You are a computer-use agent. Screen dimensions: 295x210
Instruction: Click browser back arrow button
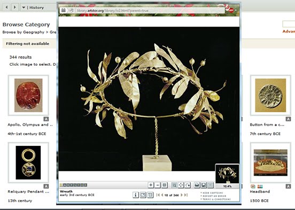coord(7,7)
